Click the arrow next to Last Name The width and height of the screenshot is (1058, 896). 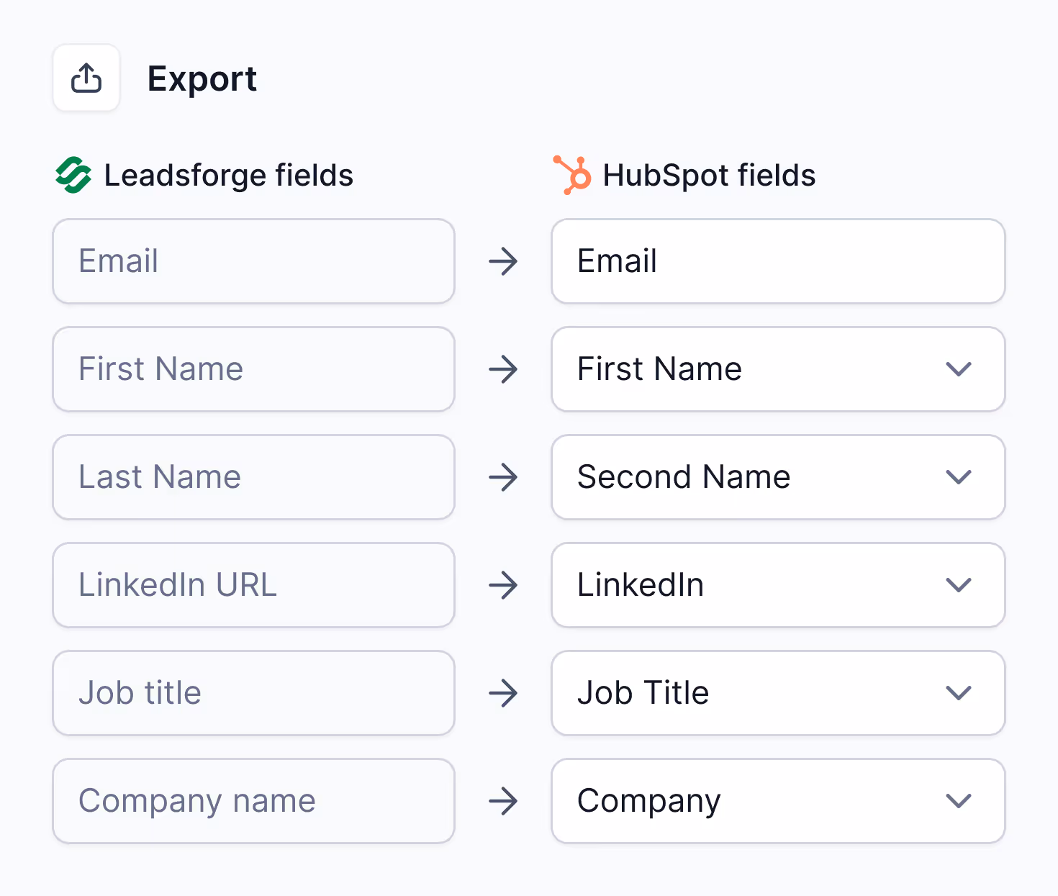click(503, 477)
